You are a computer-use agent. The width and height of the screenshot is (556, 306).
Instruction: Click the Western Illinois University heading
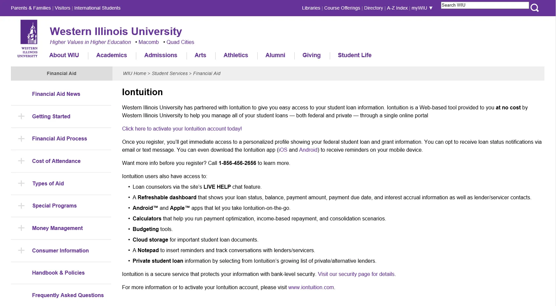point(116,31)
